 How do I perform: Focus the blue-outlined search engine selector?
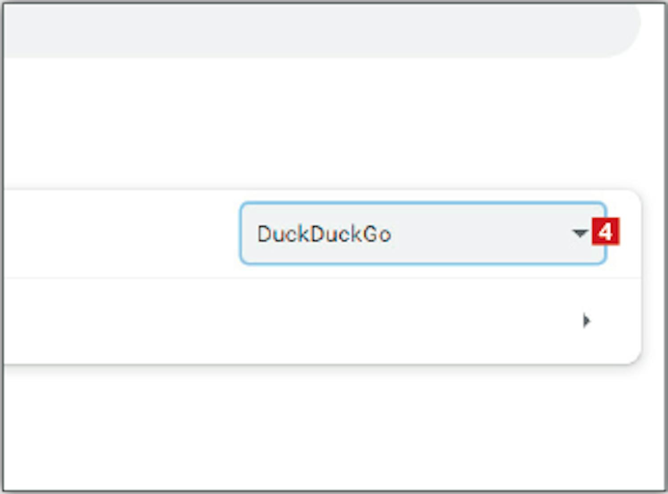click(423, 234)
